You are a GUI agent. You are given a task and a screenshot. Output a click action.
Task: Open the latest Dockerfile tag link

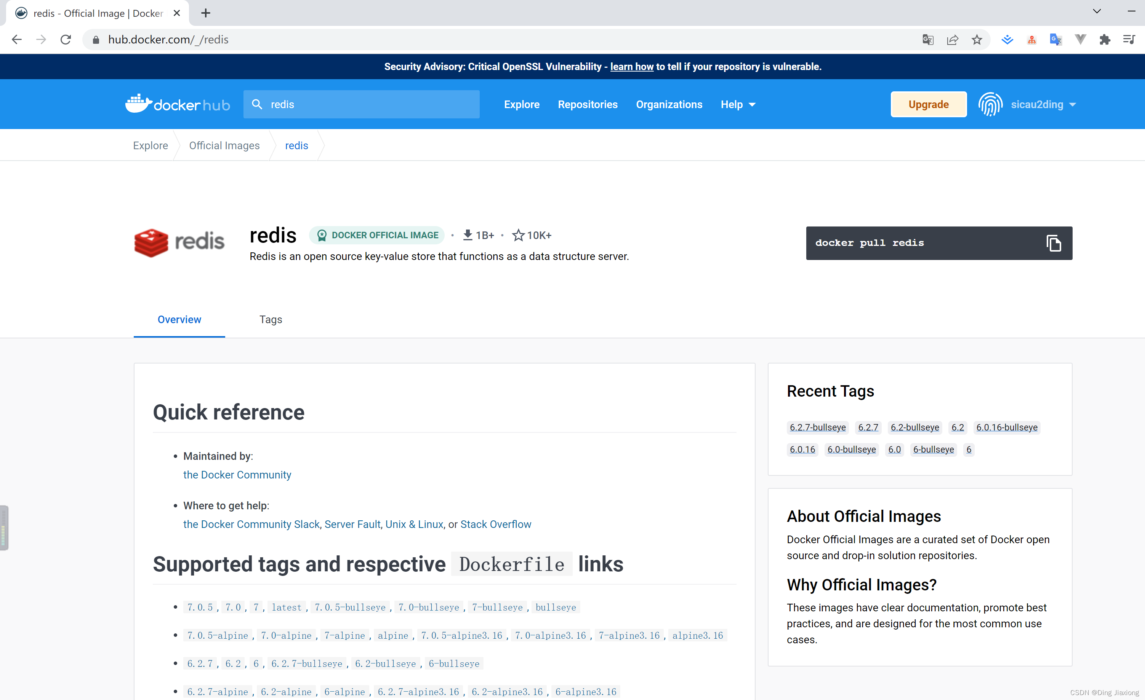tap(286, 607)
